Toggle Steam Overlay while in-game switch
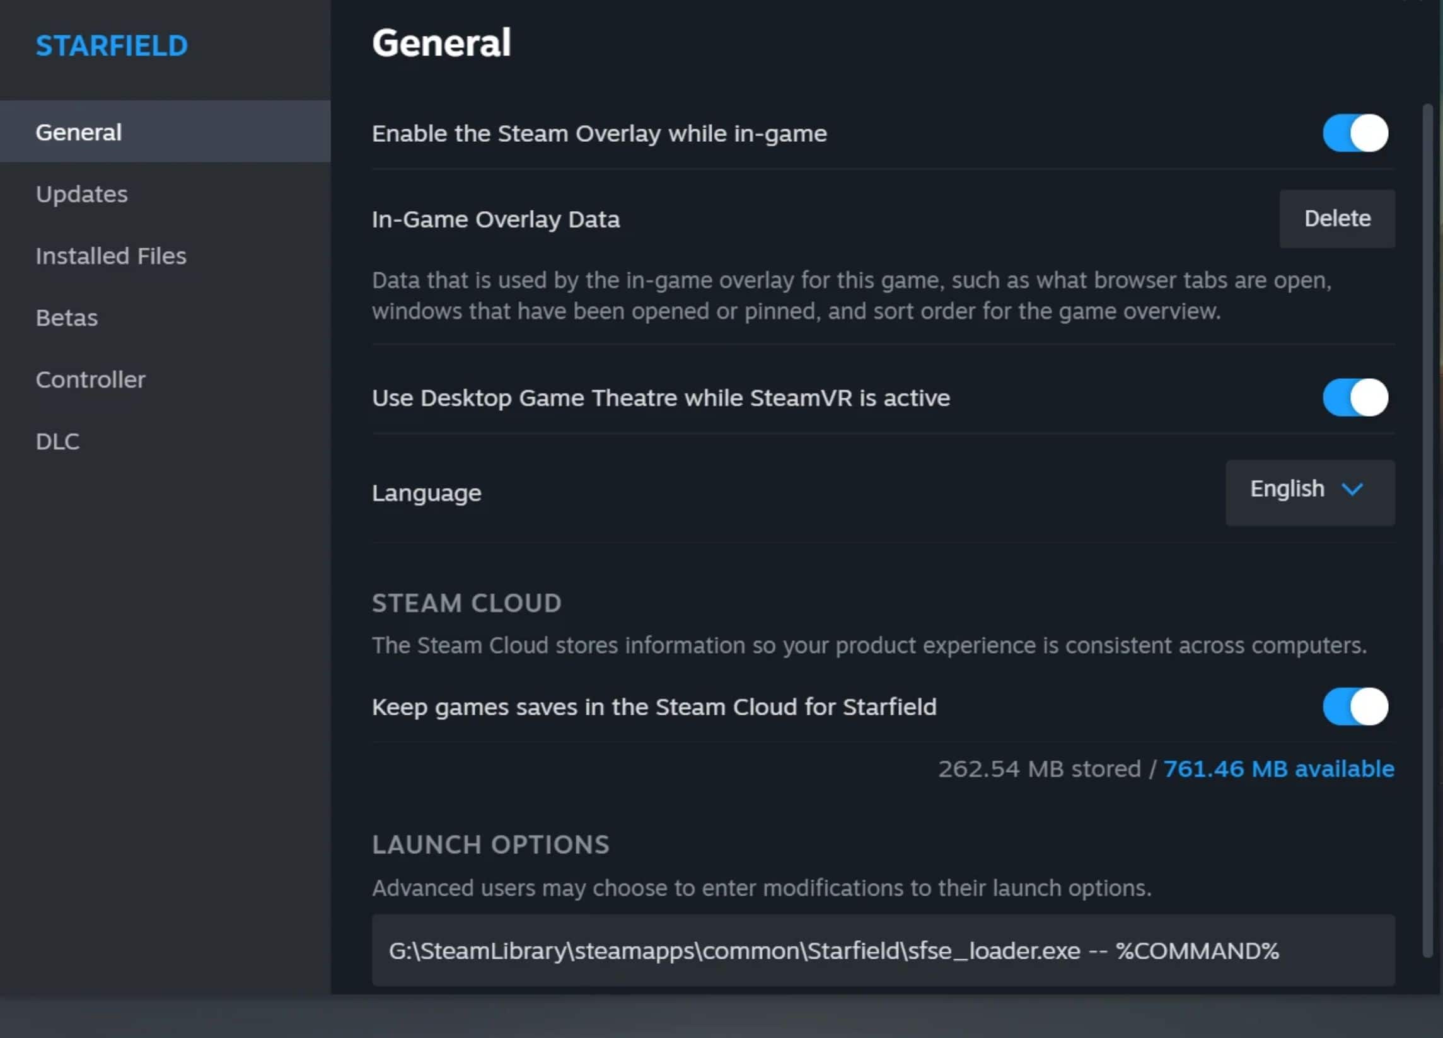 (x=1355, y=133)
